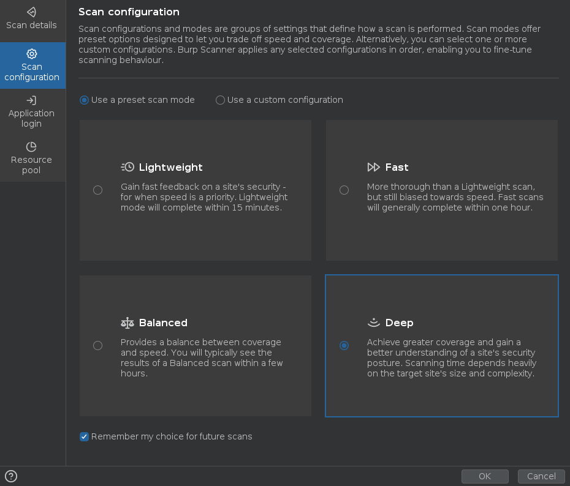Click the Resource pool pie icon
This screenshot has height=486, width=570.
coord(32,147)
